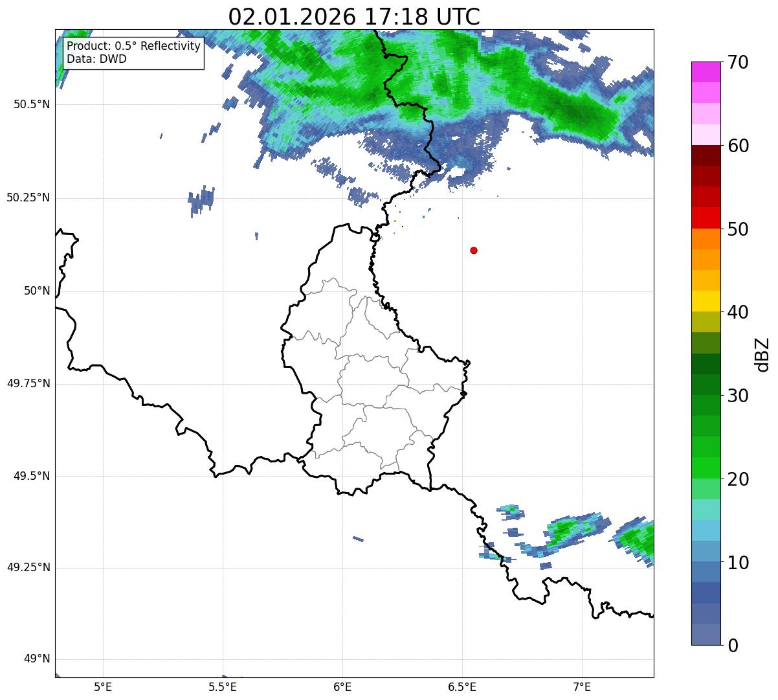Click the 5°E longitude label

(x=103, y=686)
